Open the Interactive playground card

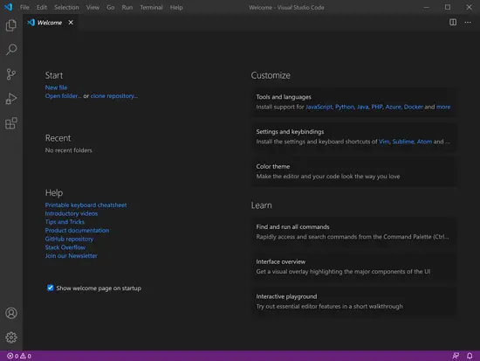354,302
